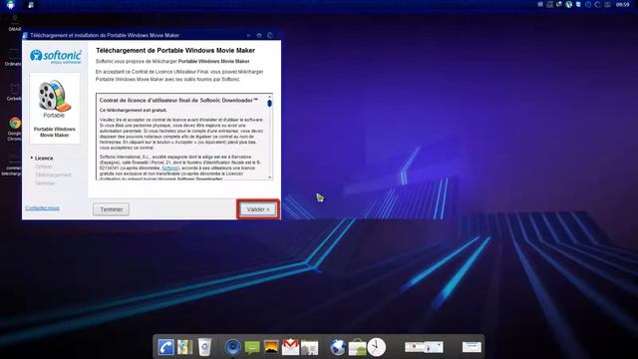Image resolution: width=638 pixels, height=359 pixels.
Task: Click the license agreement scrollbar thumb
Action: coord(269,104)
